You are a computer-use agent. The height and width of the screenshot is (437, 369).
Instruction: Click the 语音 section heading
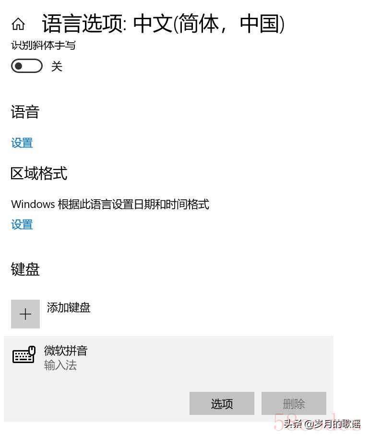pyautogui.click(x=25, y=112)
